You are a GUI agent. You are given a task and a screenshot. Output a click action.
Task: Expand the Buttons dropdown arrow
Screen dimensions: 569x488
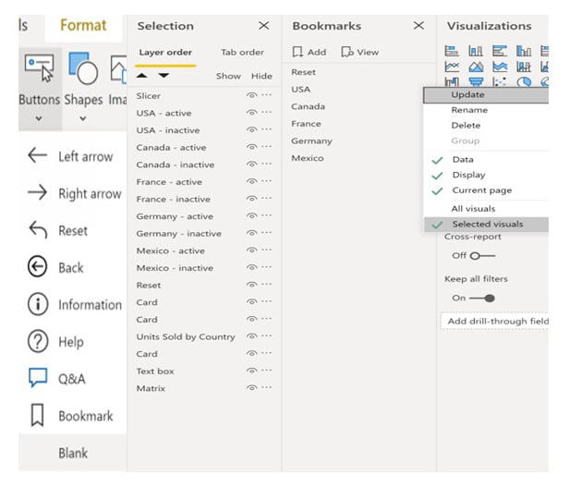click(38, 118)
